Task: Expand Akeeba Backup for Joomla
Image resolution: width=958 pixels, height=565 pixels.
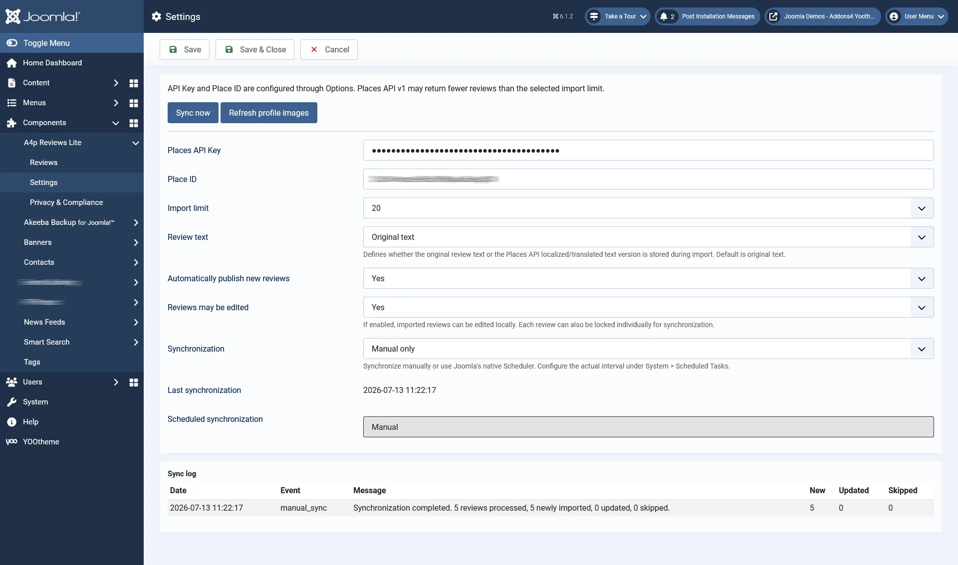Action: (x=136, y=222)
